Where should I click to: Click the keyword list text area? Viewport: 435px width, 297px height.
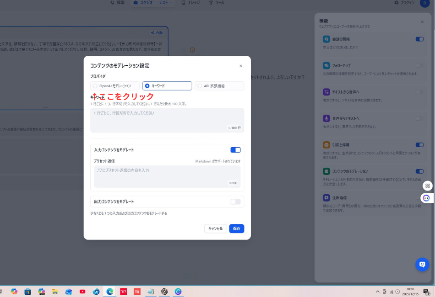pos(167,120)
